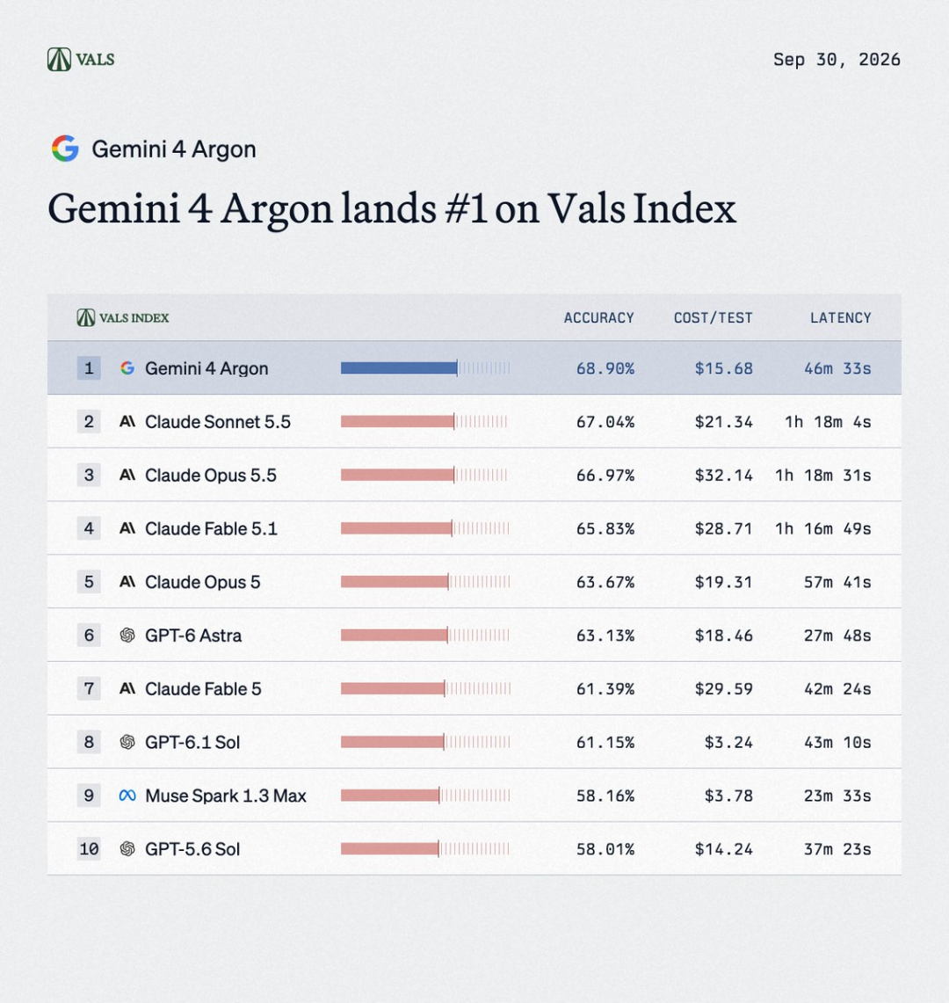This screenshot has height=1003, width=949.
Task: Click the Anthropic icon beside Claude Fable 5
Action: pyautogui.click(x=127, y=688)
